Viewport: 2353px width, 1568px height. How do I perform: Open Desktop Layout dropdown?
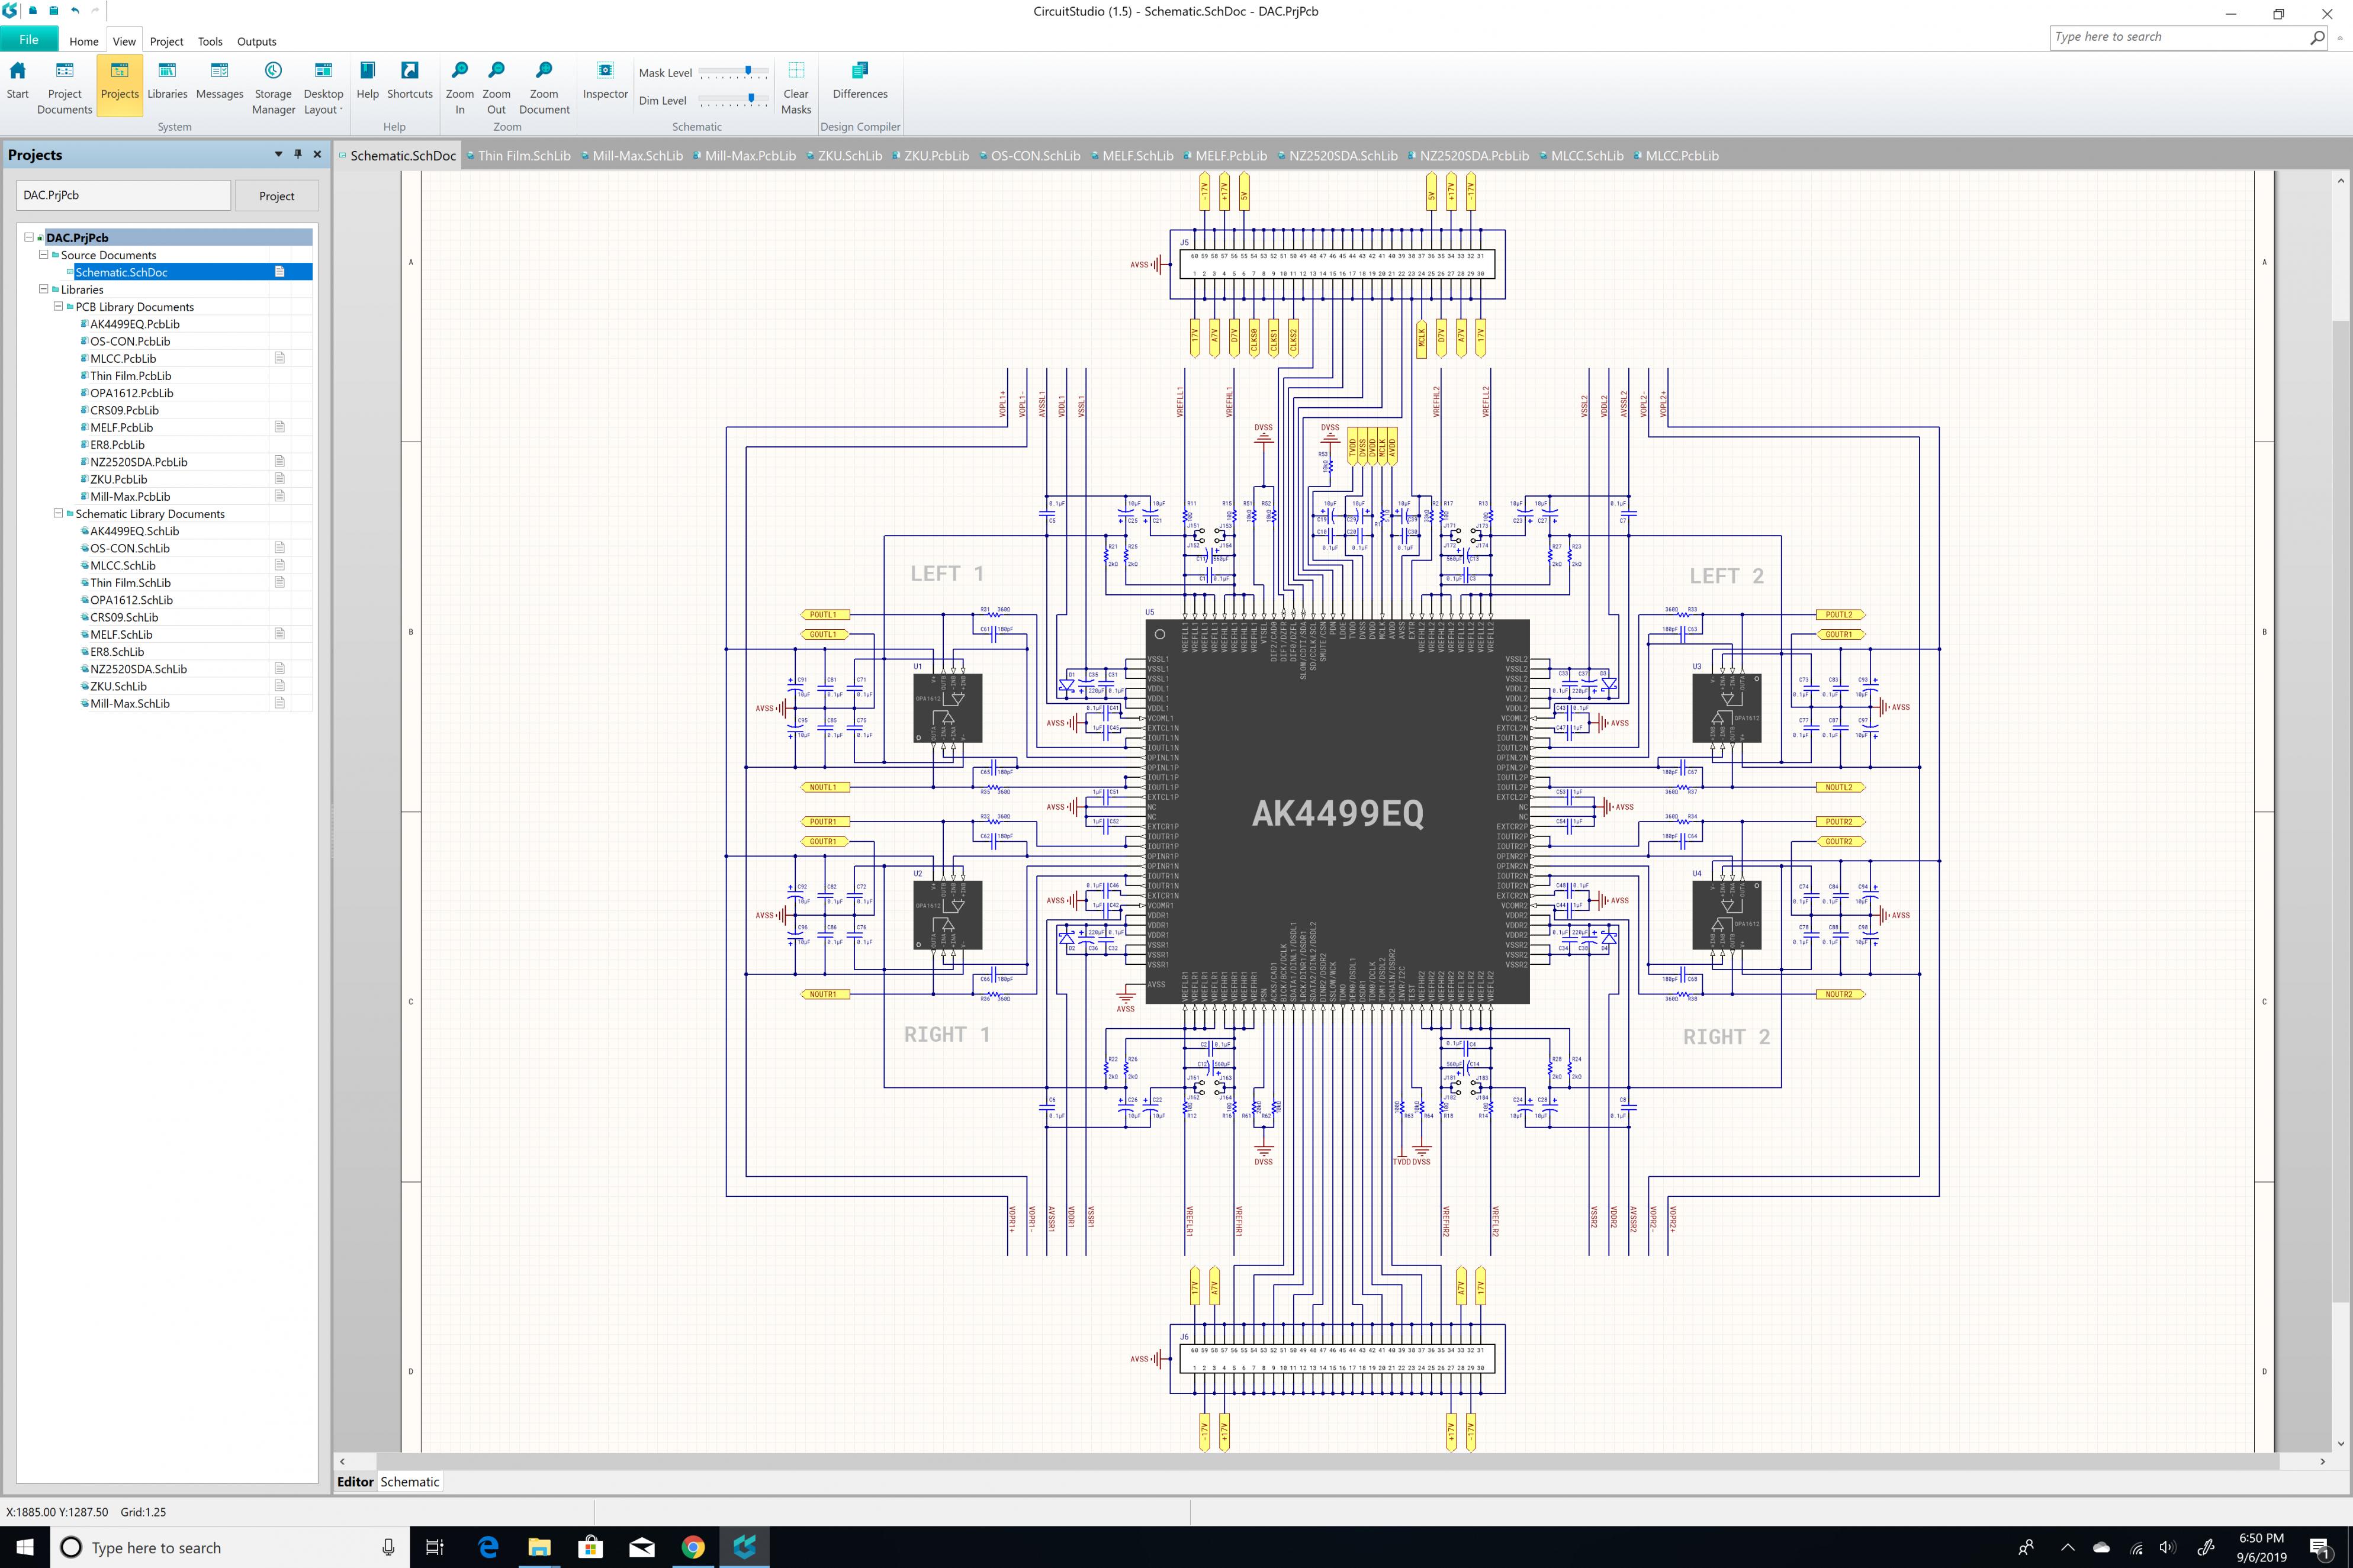[323, 88]
